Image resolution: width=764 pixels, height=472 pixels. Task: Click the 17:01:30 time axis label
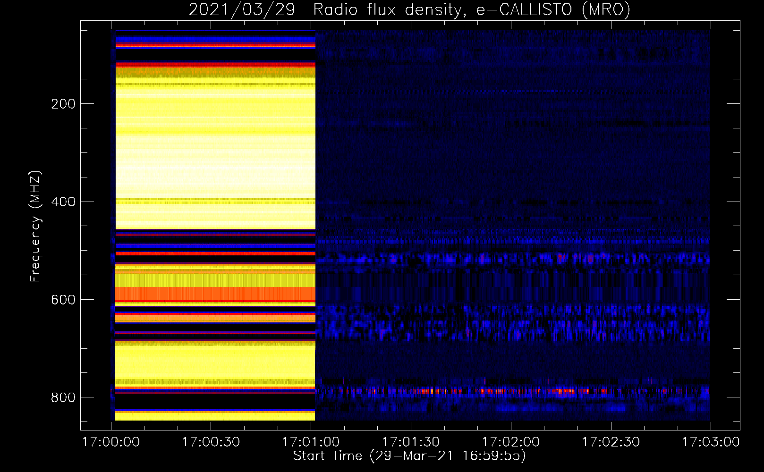click(x=411, y=442)
